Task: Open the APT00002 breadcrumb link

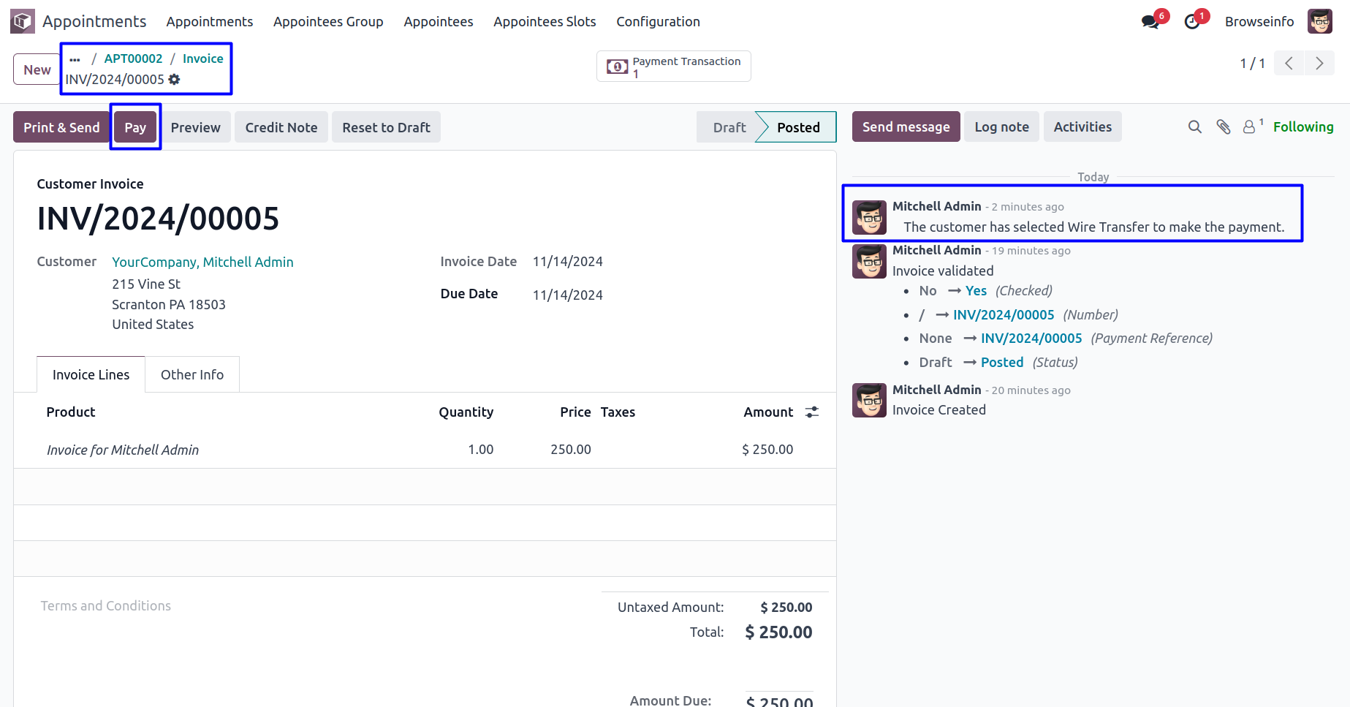Action: tap(133, 58)
